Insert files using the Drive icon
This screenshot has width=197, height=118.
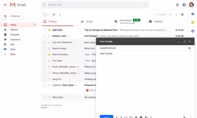136,117
